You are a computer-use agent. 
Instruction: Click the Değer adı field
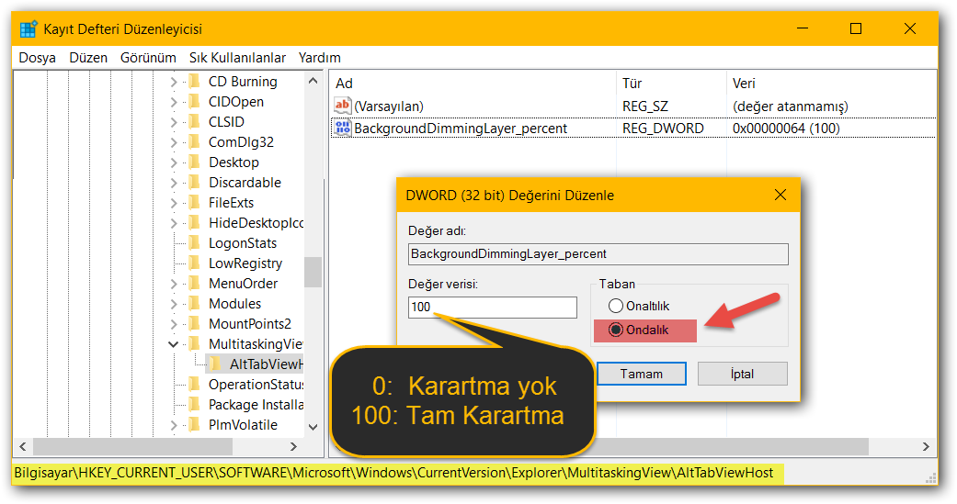(x=598, y=254)
